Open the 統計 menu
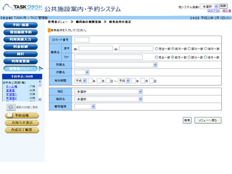Viewport: 232px width, 174px height. (x=20, y=54)
